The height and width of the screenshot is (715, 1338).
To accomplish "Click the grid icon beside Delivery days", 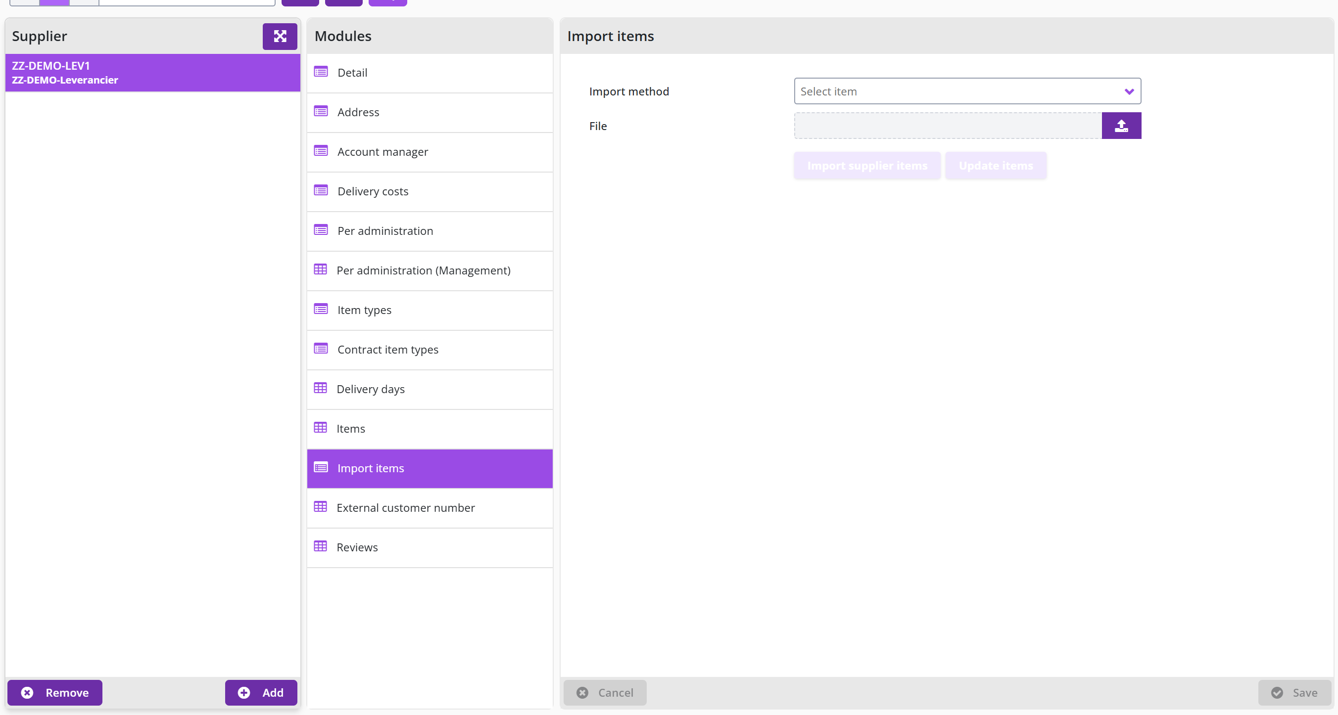I will tap(321, 388).
